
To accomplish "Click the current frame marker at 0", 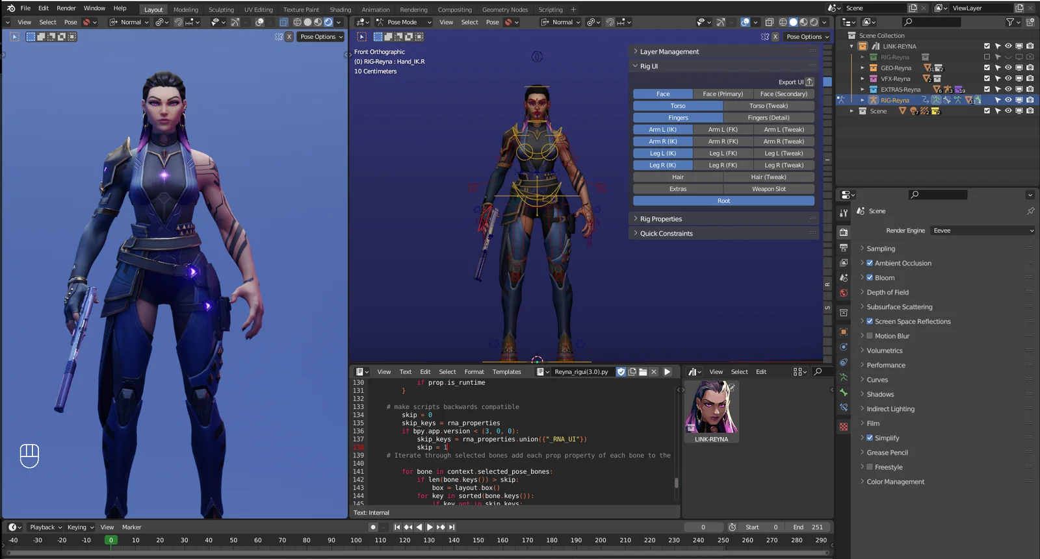I will (x=111, y=540).
